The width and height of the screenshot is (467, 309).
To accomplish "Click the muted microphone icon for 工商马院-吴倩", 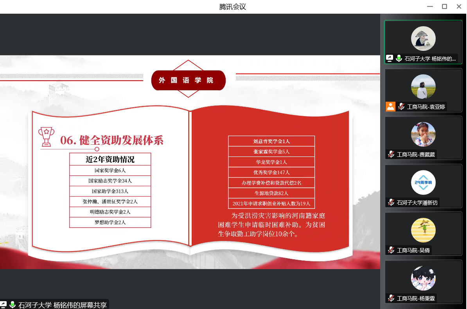I will (391, 250).
